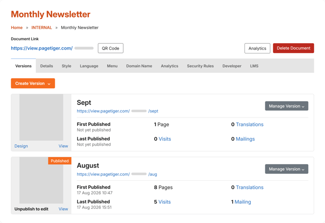Screen dimensions: 325x223
Task: Expand Manage Version for Sept
Action: tap(287, 106)
